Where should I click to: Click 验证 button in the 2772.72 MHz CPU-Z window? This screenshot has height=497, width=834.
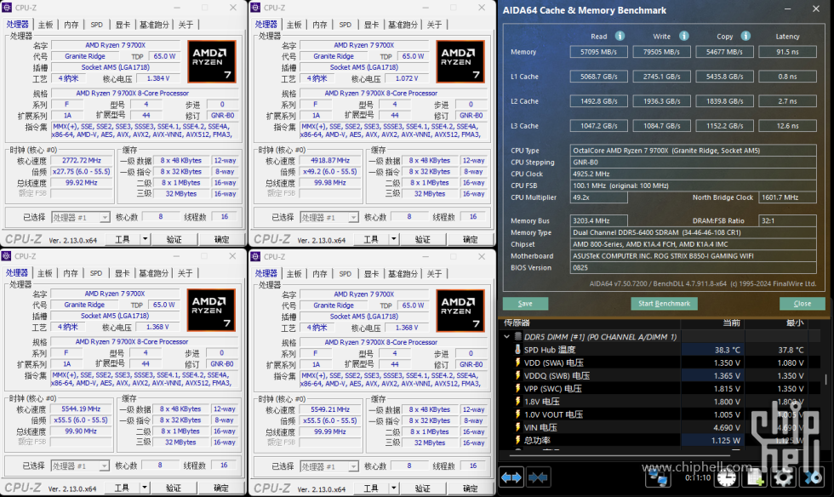coord(174,239)
